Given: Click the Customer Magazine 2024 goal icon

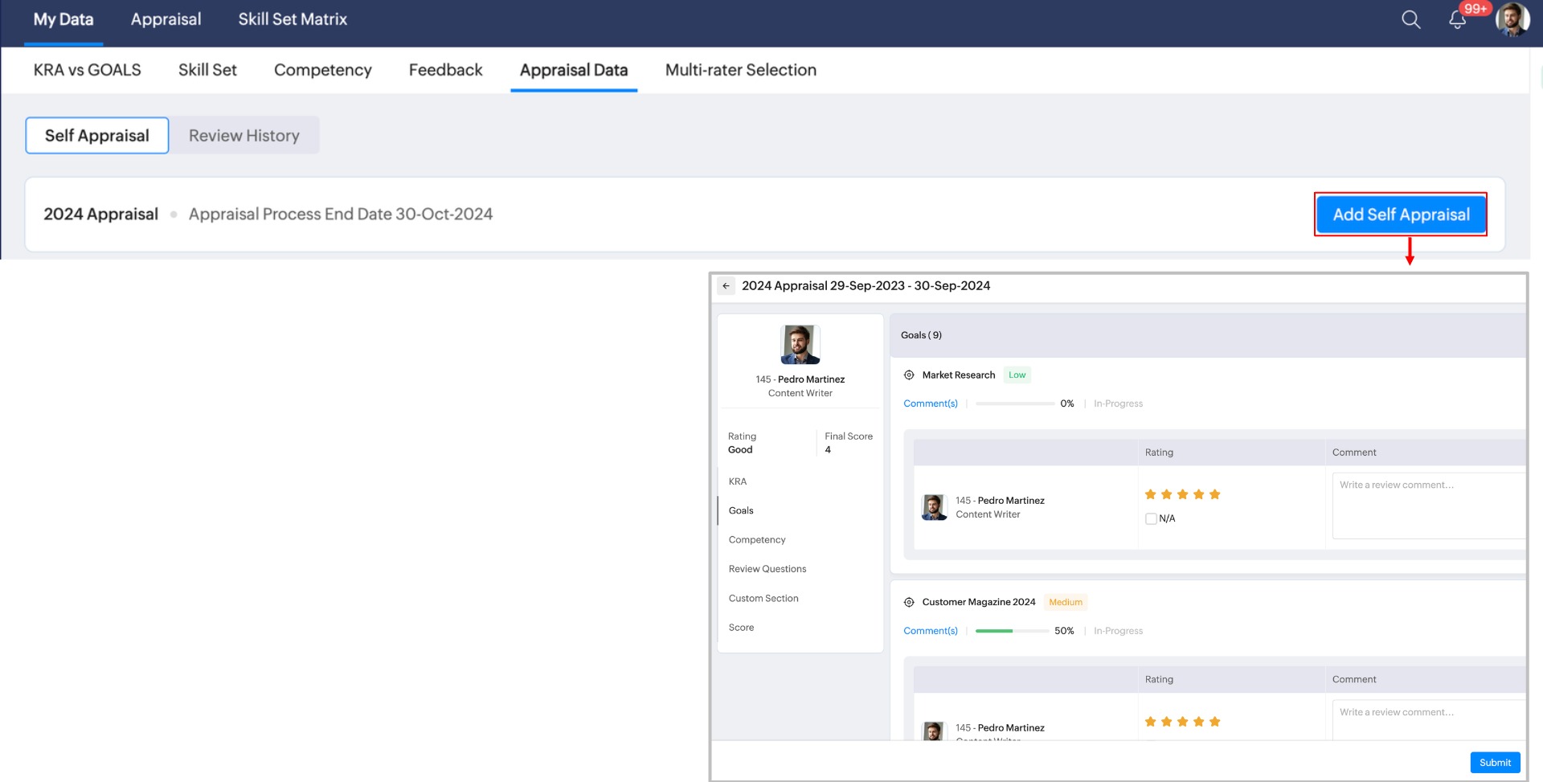Looking at the screenshot, I should coord(909,602).
